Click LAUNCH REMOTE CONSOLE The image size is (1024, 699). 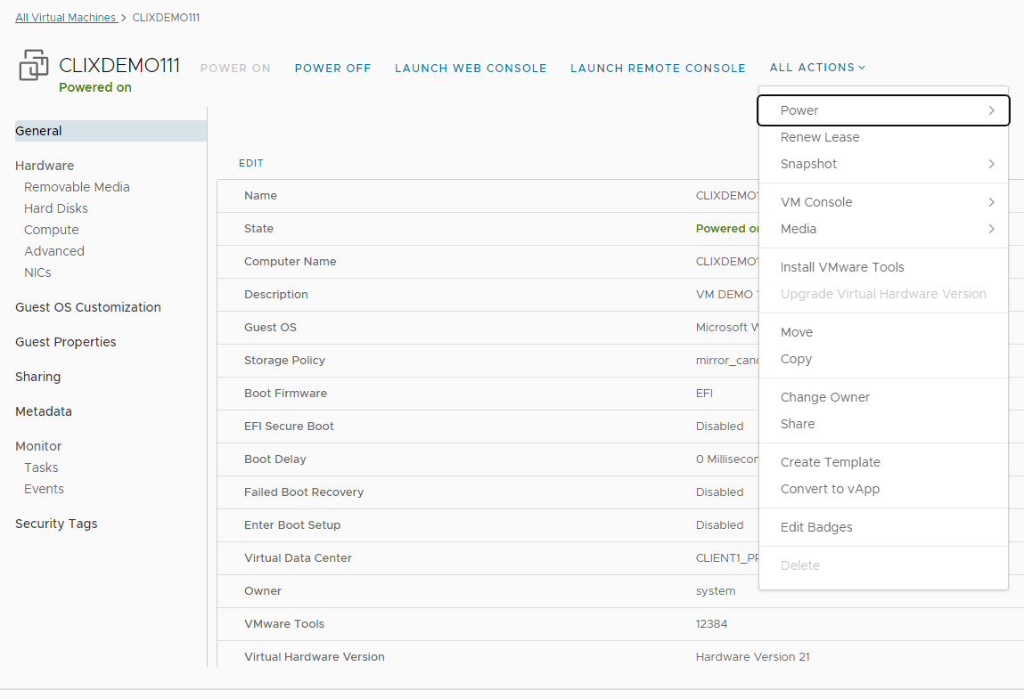click(x=658, y=69)
